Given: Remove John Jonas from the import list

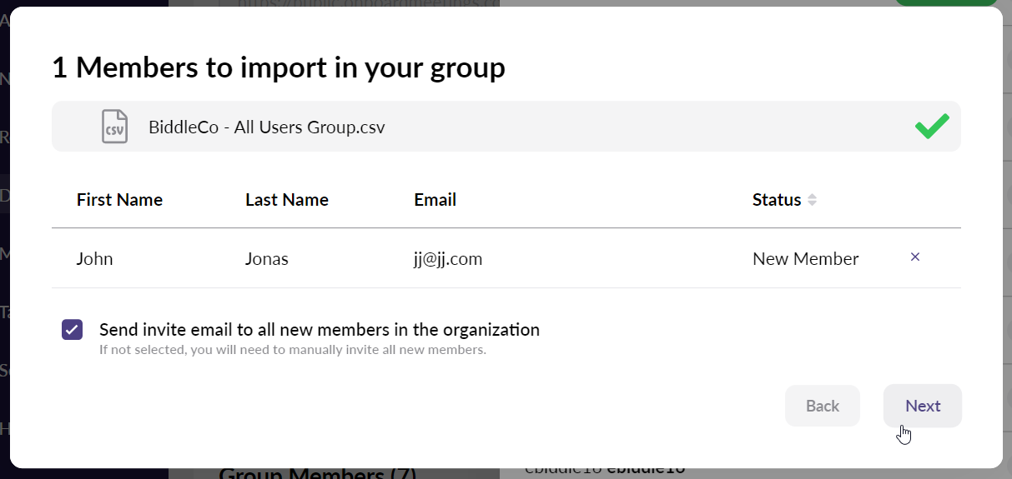Looking at the screenshot, I should [915, 257].
